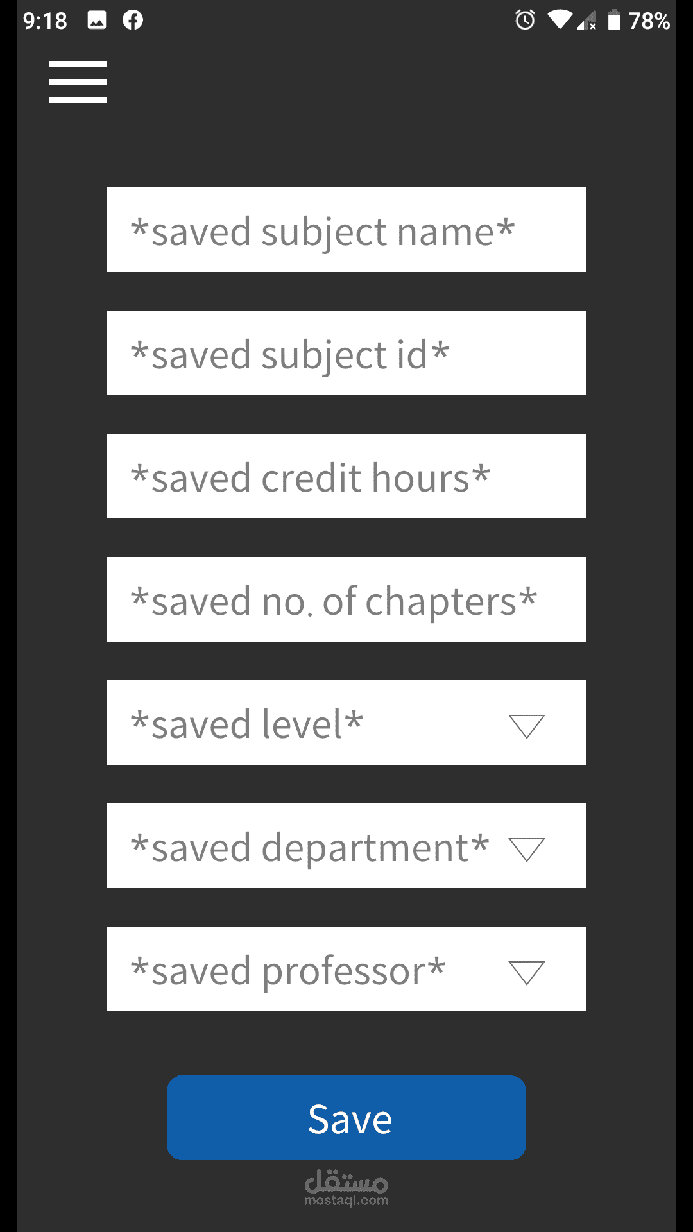This screenshot has height=1232, width=693.
Task: Focus the saved subject id field
Action: [346, 353]
